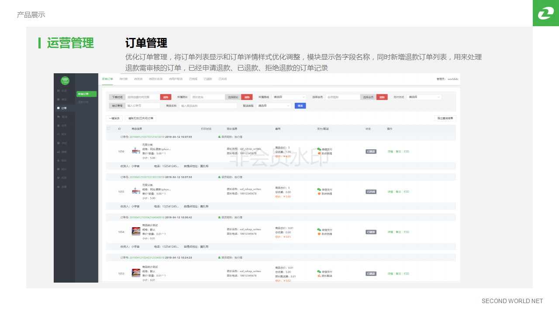Open the 支付方式 dropdown
The image size is (559, 314).
tap(424, 97)
